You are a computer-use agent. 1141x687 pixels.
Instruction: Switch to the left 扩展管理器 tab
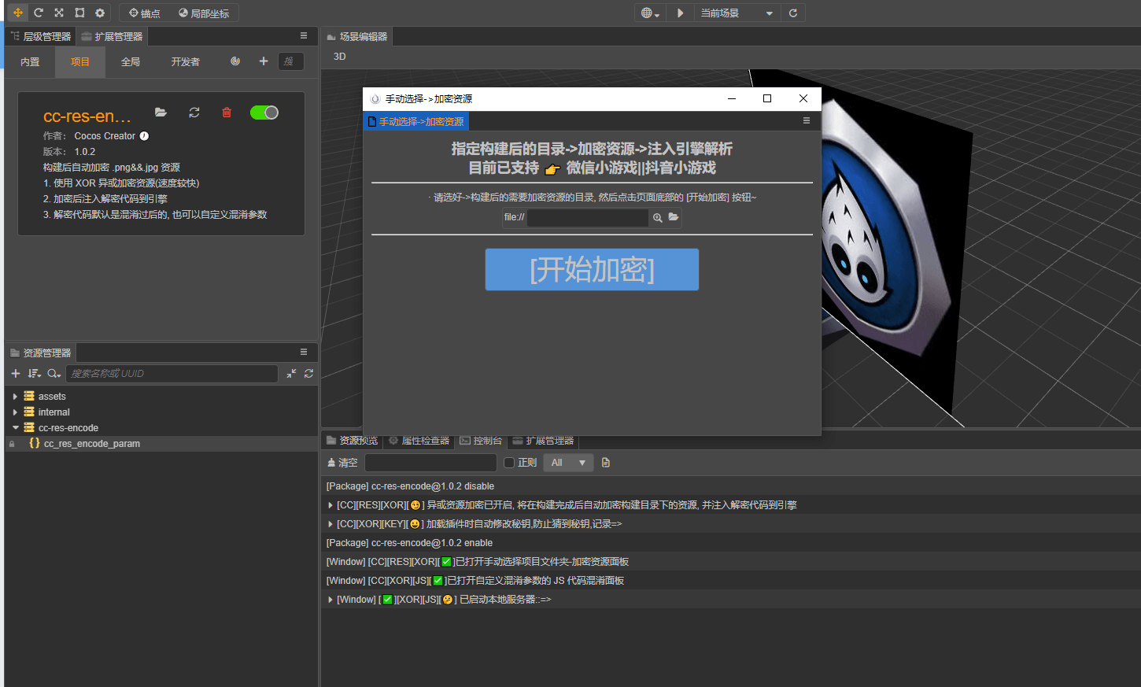pyautogui.click(x=113, y=36)
